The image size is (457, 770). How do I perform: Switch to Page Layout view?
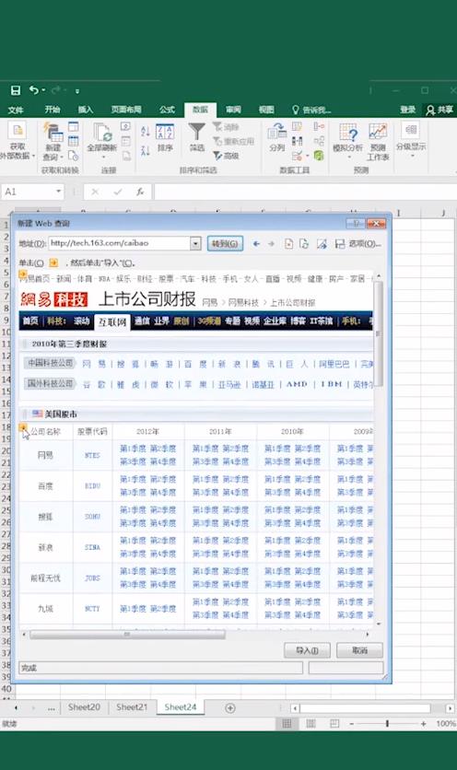click(x=311, y=724)
